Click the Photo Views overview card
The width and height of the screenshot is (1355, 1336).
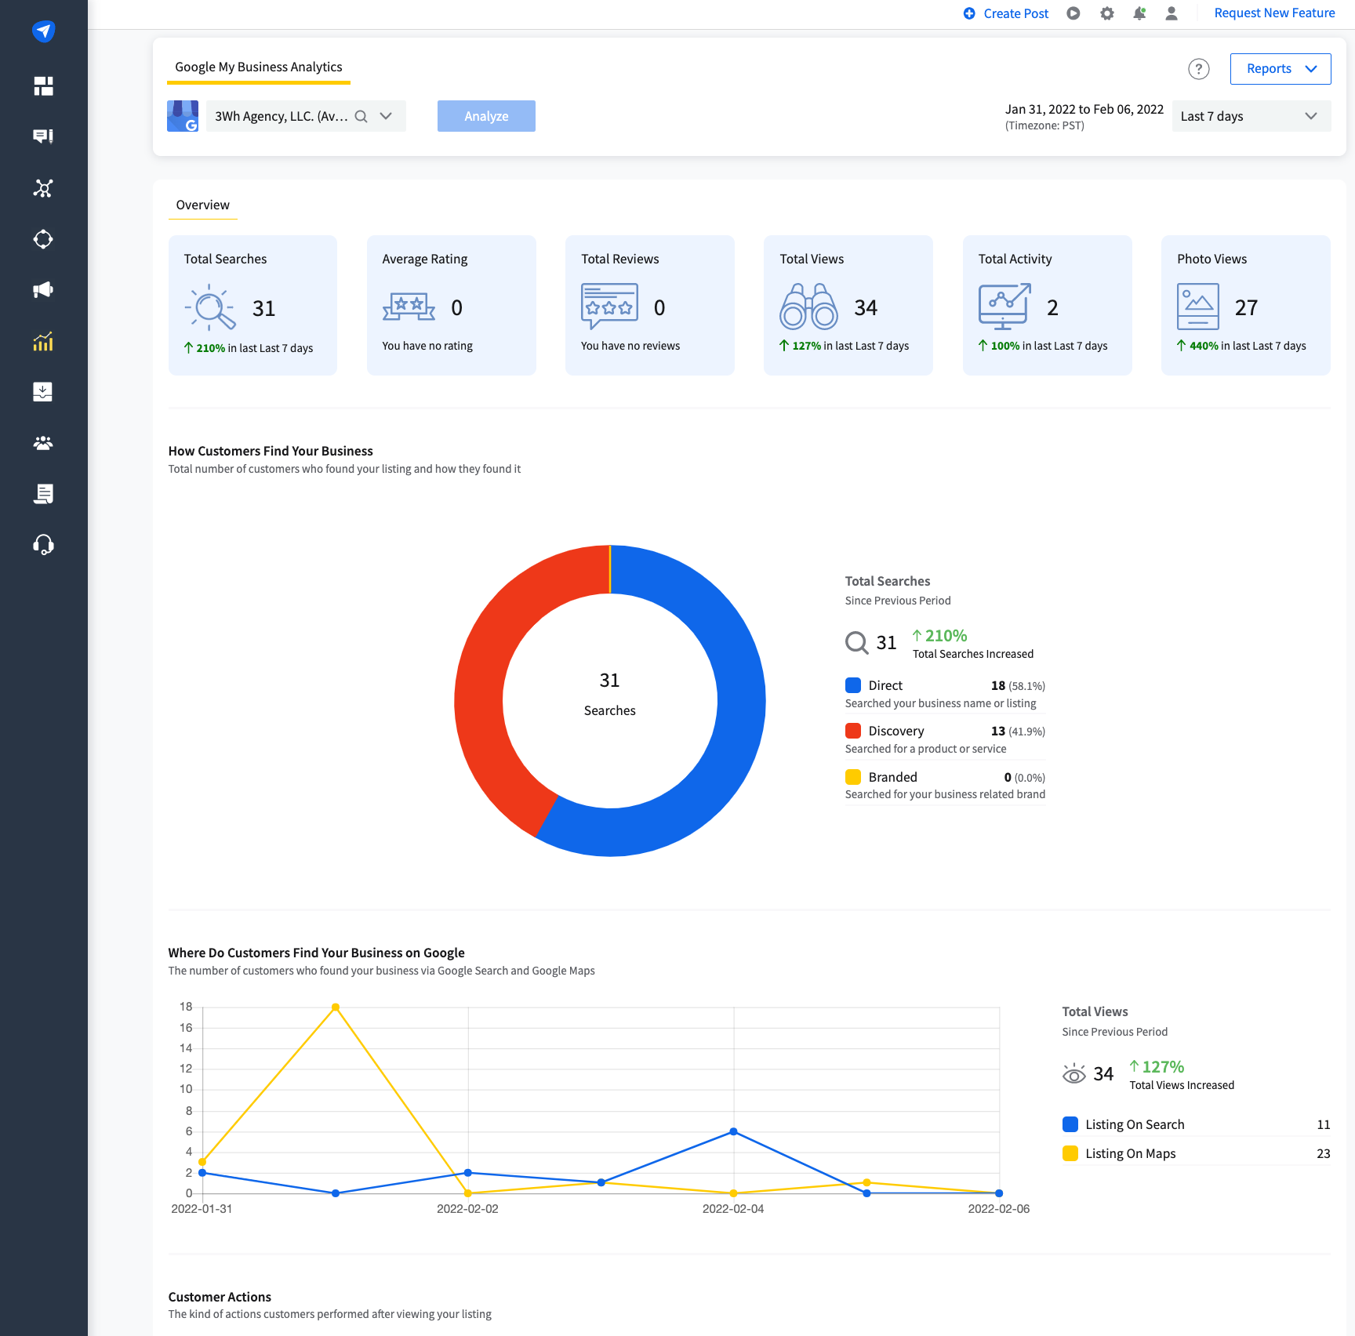(1245, 305)
